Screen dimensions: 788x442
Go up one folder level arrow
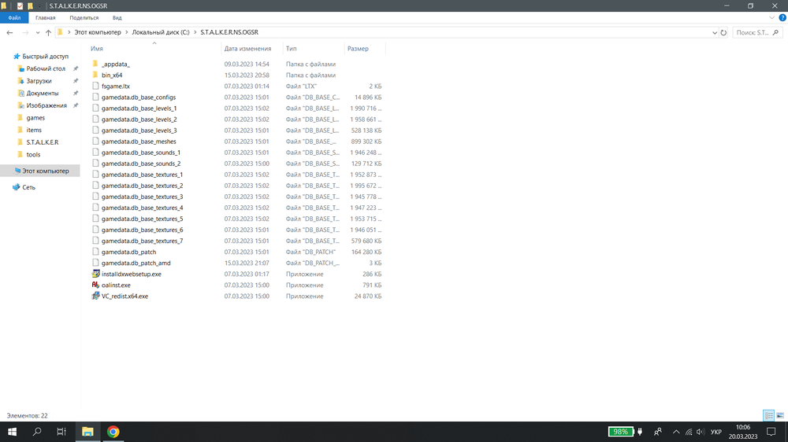pyautogui.click(x=48, y=32)
